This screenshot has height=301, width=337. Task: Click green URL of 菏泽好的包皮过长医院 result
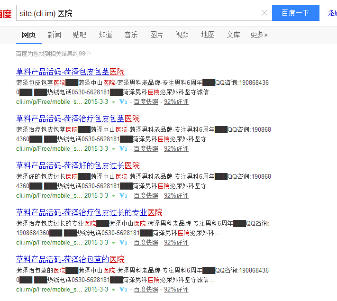click(49, 195)
